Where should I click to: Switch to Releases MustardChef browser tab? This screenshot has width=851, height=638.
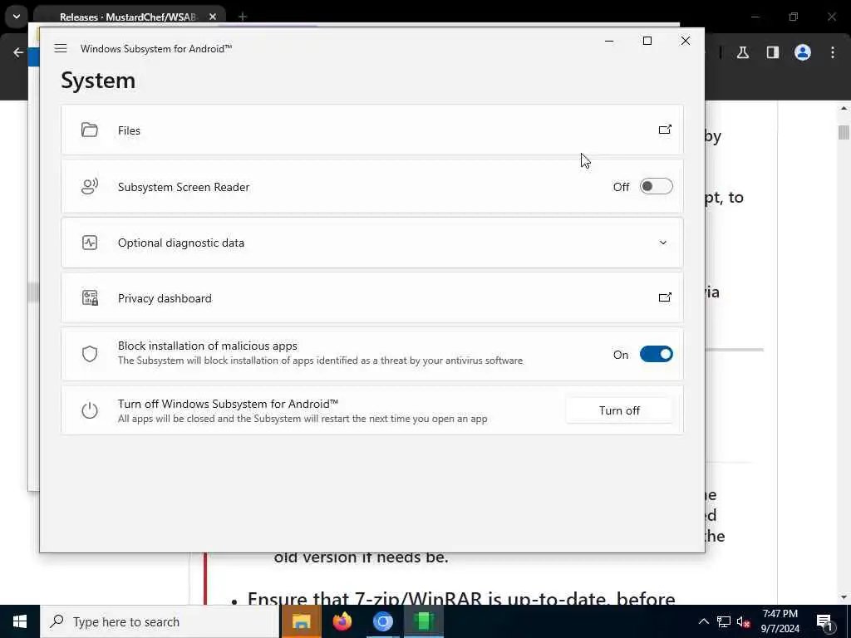[127, 17]
